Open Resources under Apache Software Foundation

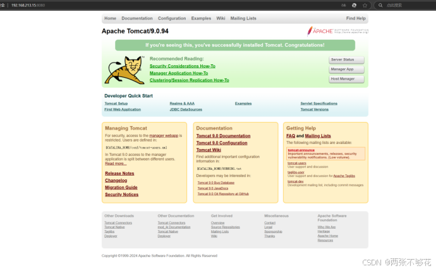(325, 240)
